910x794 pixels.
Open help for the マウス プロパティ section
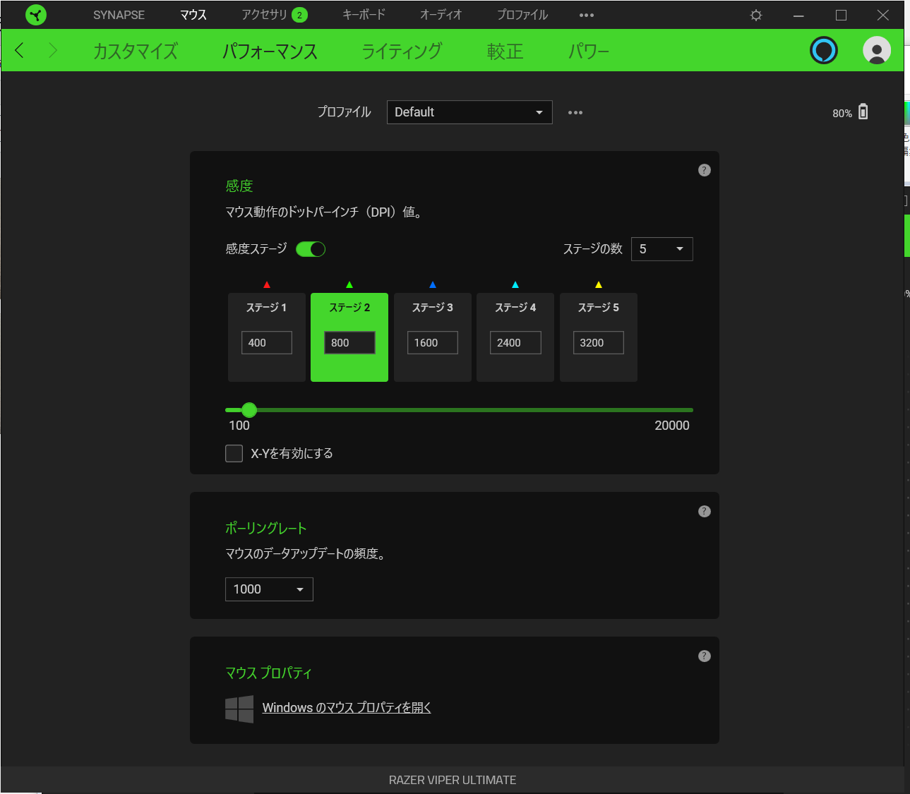point(705,656)
